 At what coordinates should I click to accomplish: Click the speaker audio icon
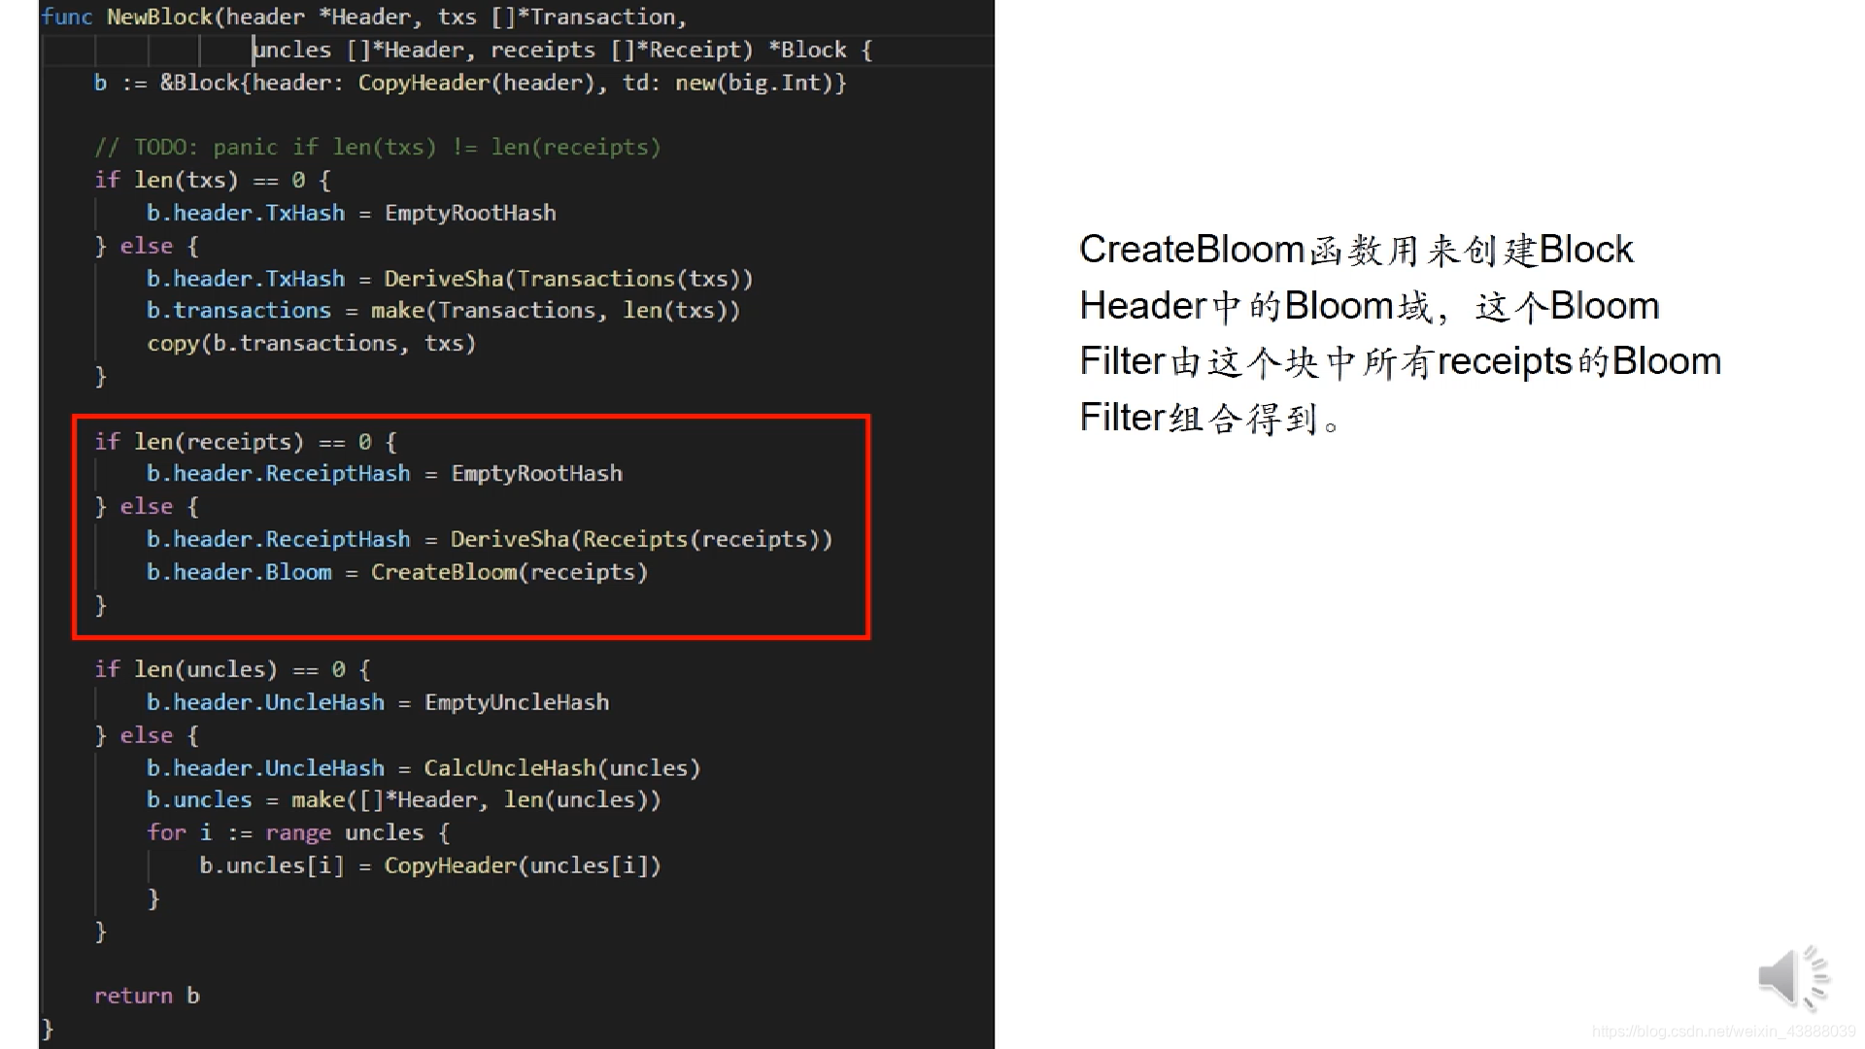click(x=1793, y=977)
